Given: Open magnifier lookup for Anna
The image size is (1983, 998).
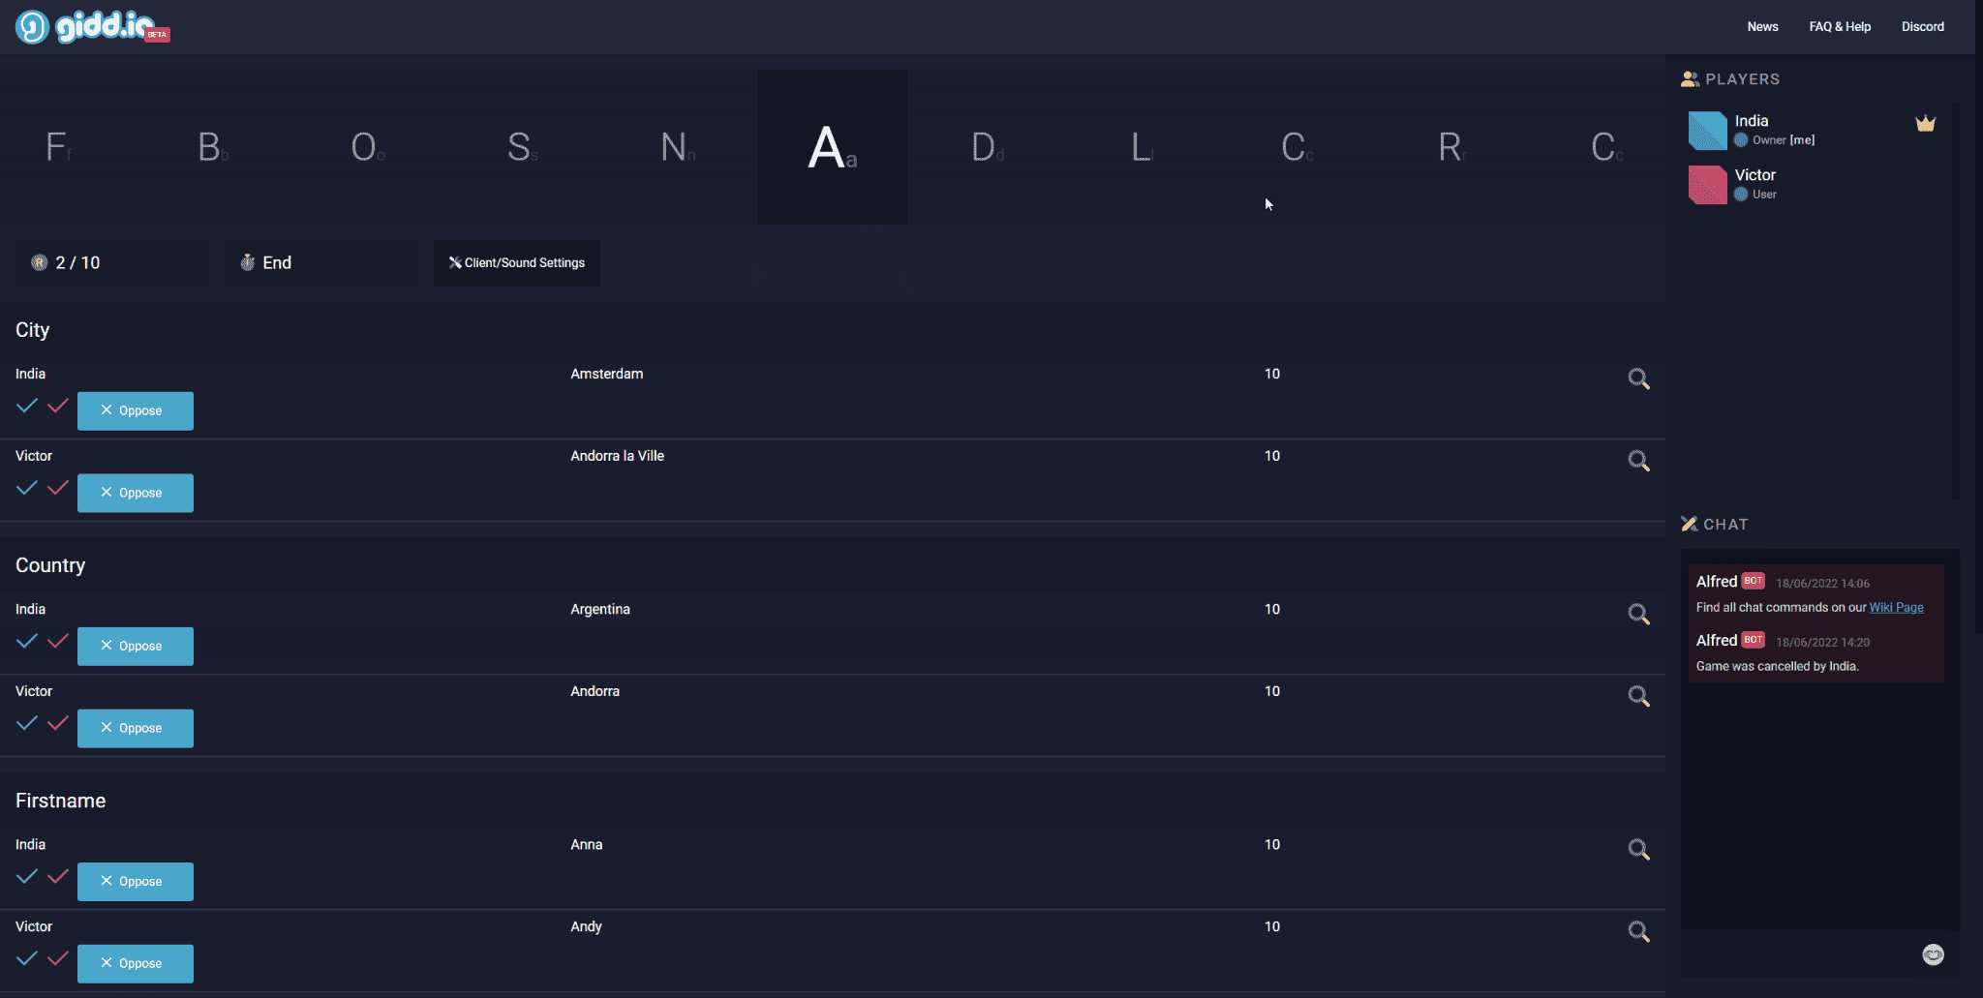Looking at the screenshot, I should tap(1638, 849).
